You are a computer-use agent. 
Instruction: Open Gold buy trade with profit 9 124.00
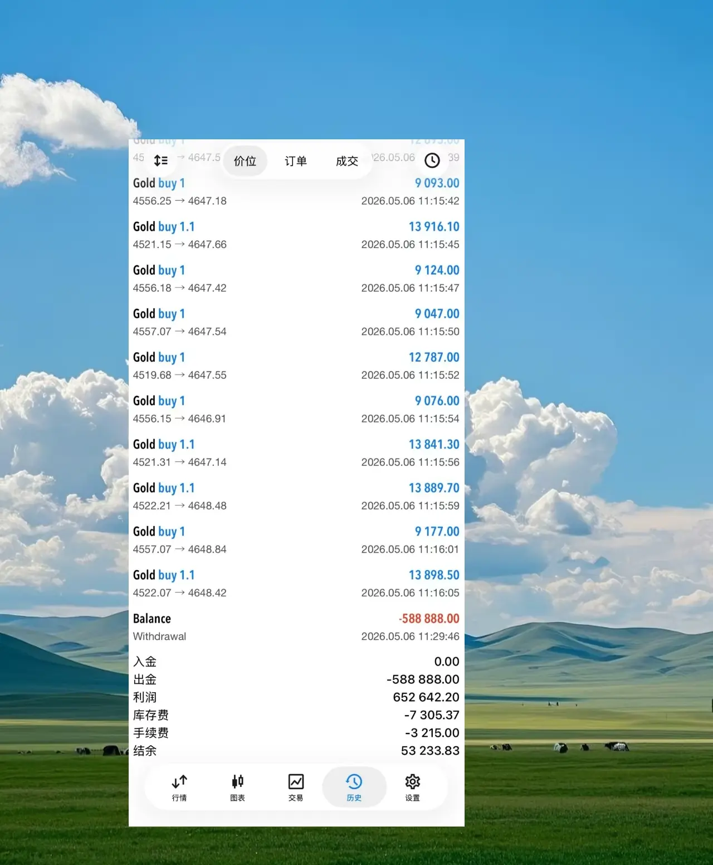point(296,278)
